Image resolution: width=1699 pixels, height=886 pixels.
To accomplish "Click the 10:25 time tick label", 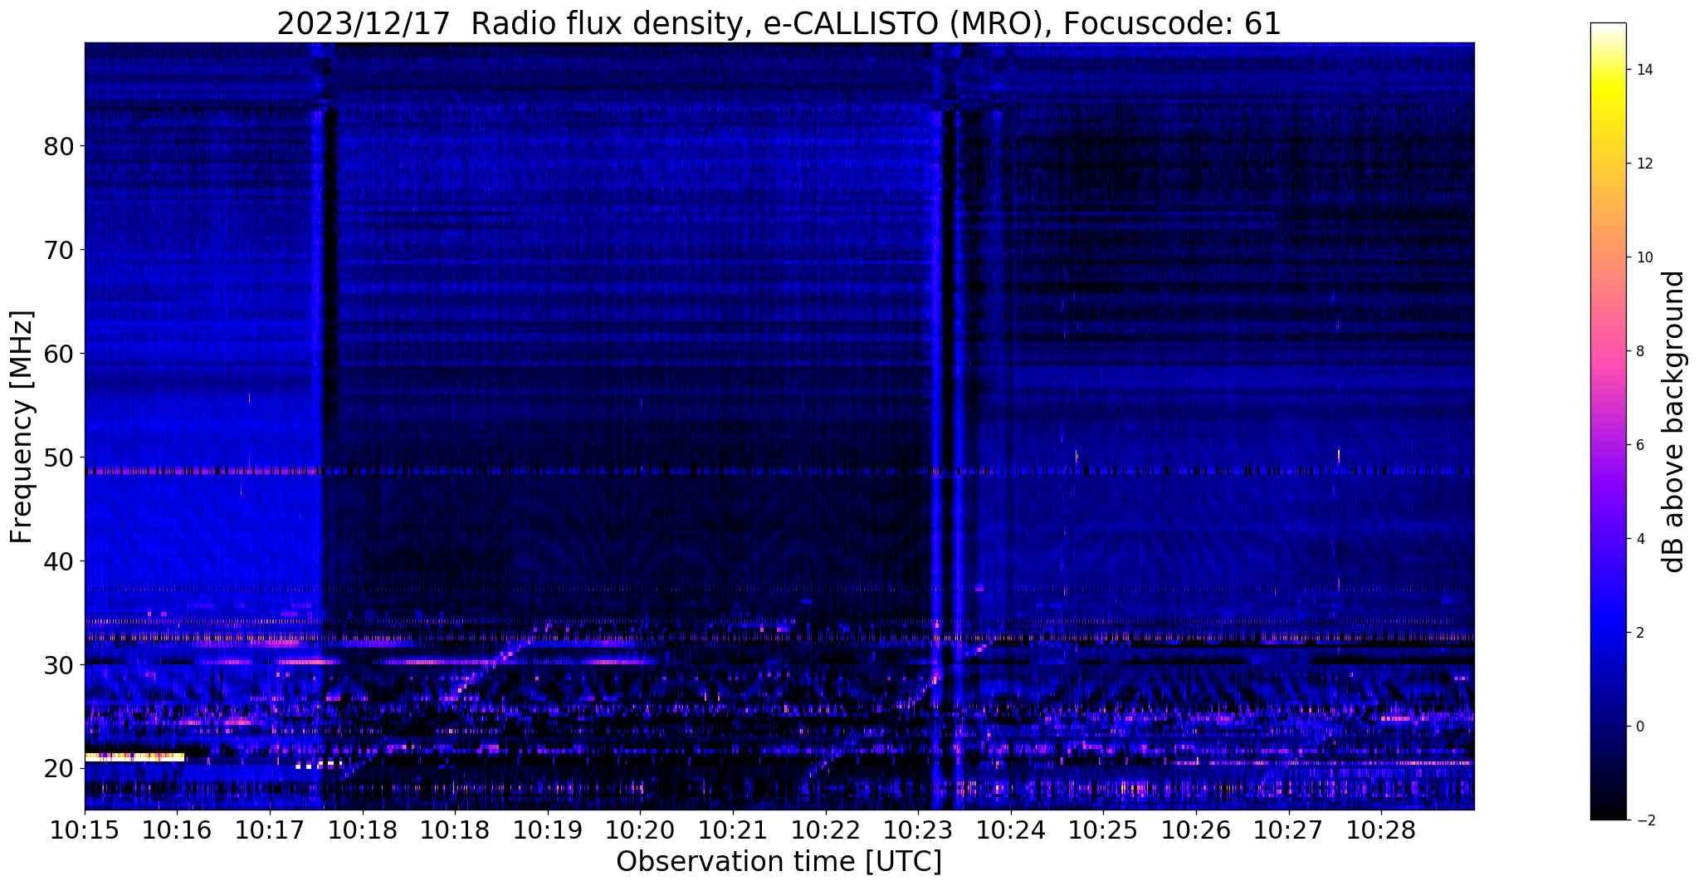I will 1103,830.
